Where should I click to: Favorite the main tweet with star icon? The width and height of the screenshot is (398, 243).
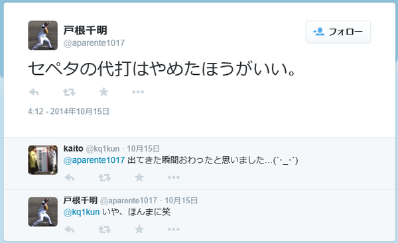(103, 92)
